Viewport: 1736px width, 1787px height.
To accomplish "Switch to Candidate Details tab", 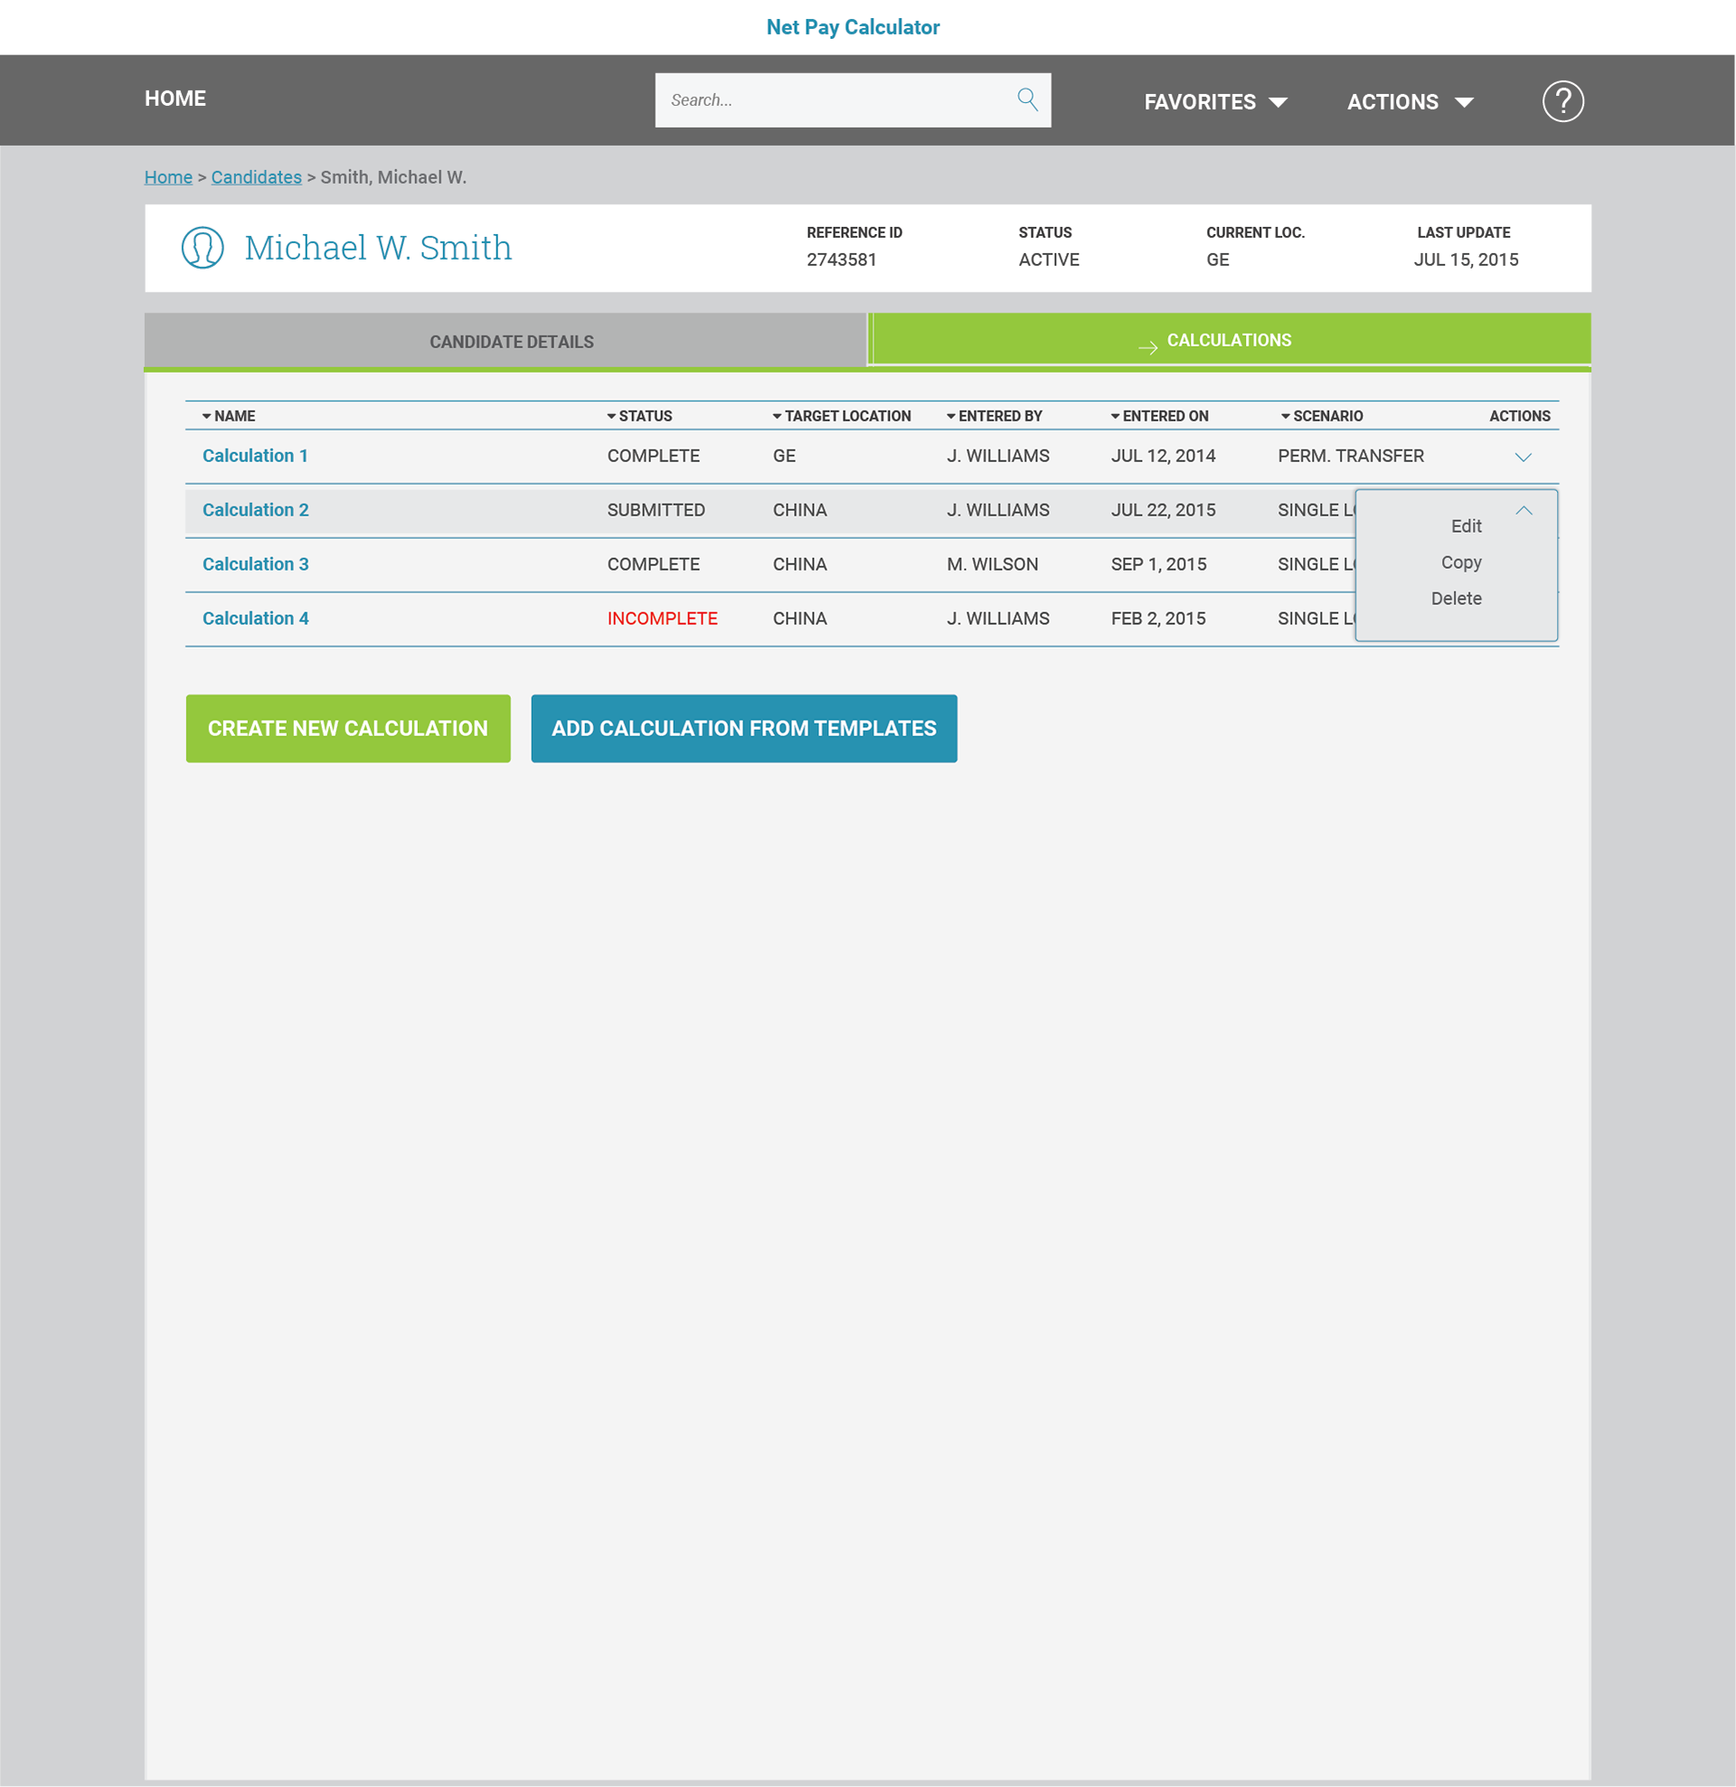I will tap(511, 342).
